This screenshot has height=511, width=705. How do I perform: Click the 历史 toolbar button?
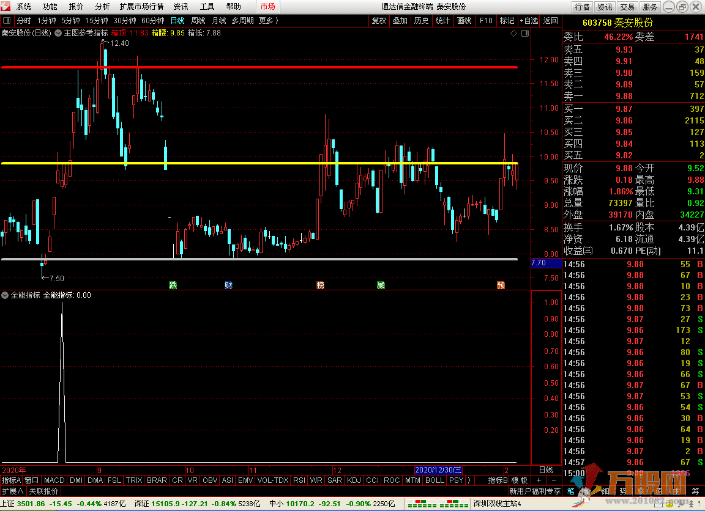click(x=421, y=21)
